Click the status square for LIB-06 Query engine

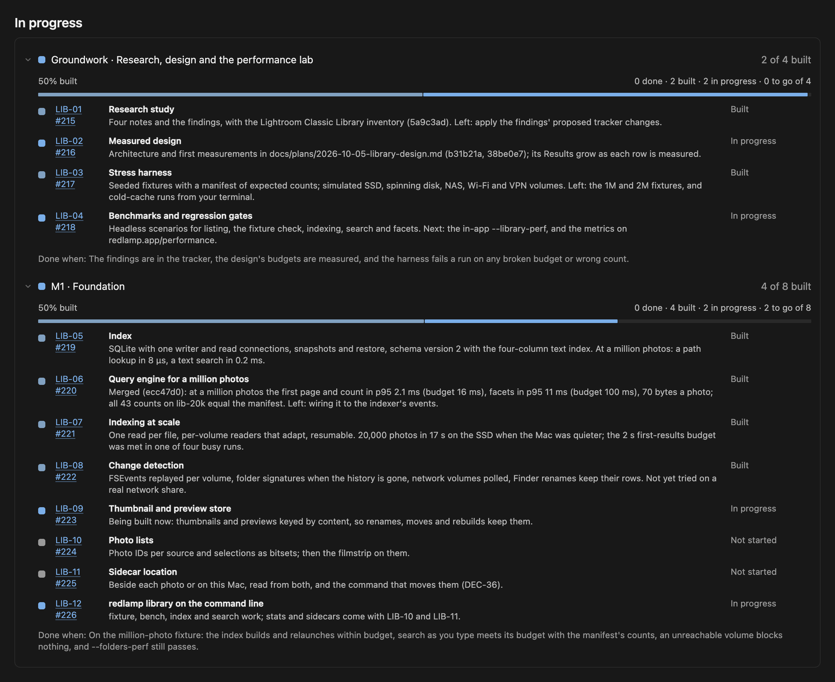click(42, 381)
